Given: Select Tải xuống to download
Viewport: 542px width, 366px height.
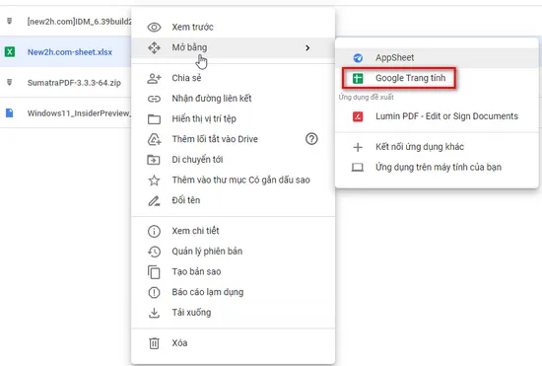Looking at the screenshot, I should click(233, 313).
